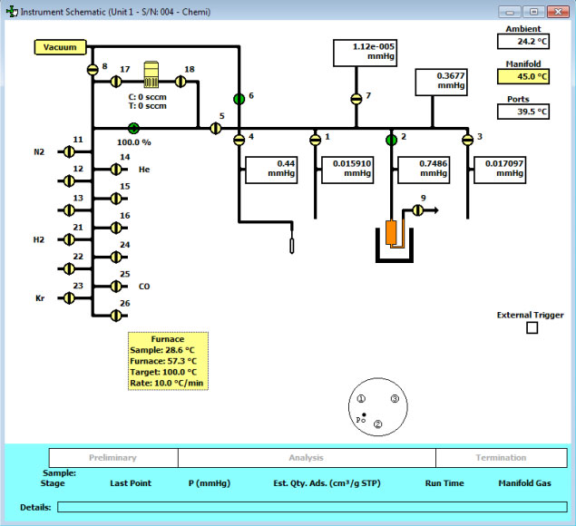The width and height of the screenshot is (576, 526).
Task: Click valve 6 on vacuum line
Action: [x=239, y=97]
